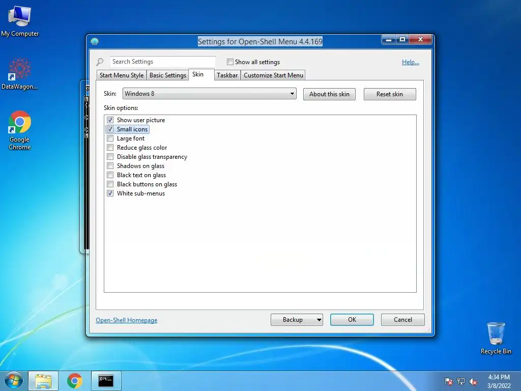The width and height of the screenshot is (521, 391).
Task: Open File Explorer from the taskbar
Action: [x=43, y=381]
